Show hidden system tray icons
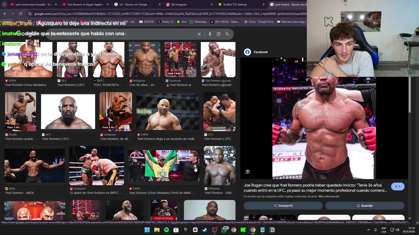419x235 pixels. click(369, 230)
